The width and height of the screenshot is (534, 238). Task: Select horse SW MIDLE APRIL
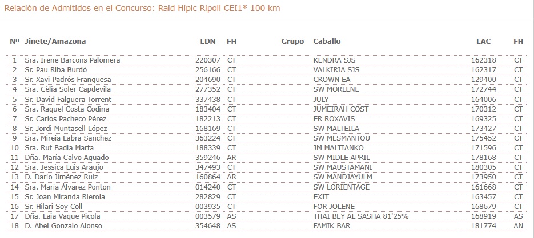(x=342, y=158)
